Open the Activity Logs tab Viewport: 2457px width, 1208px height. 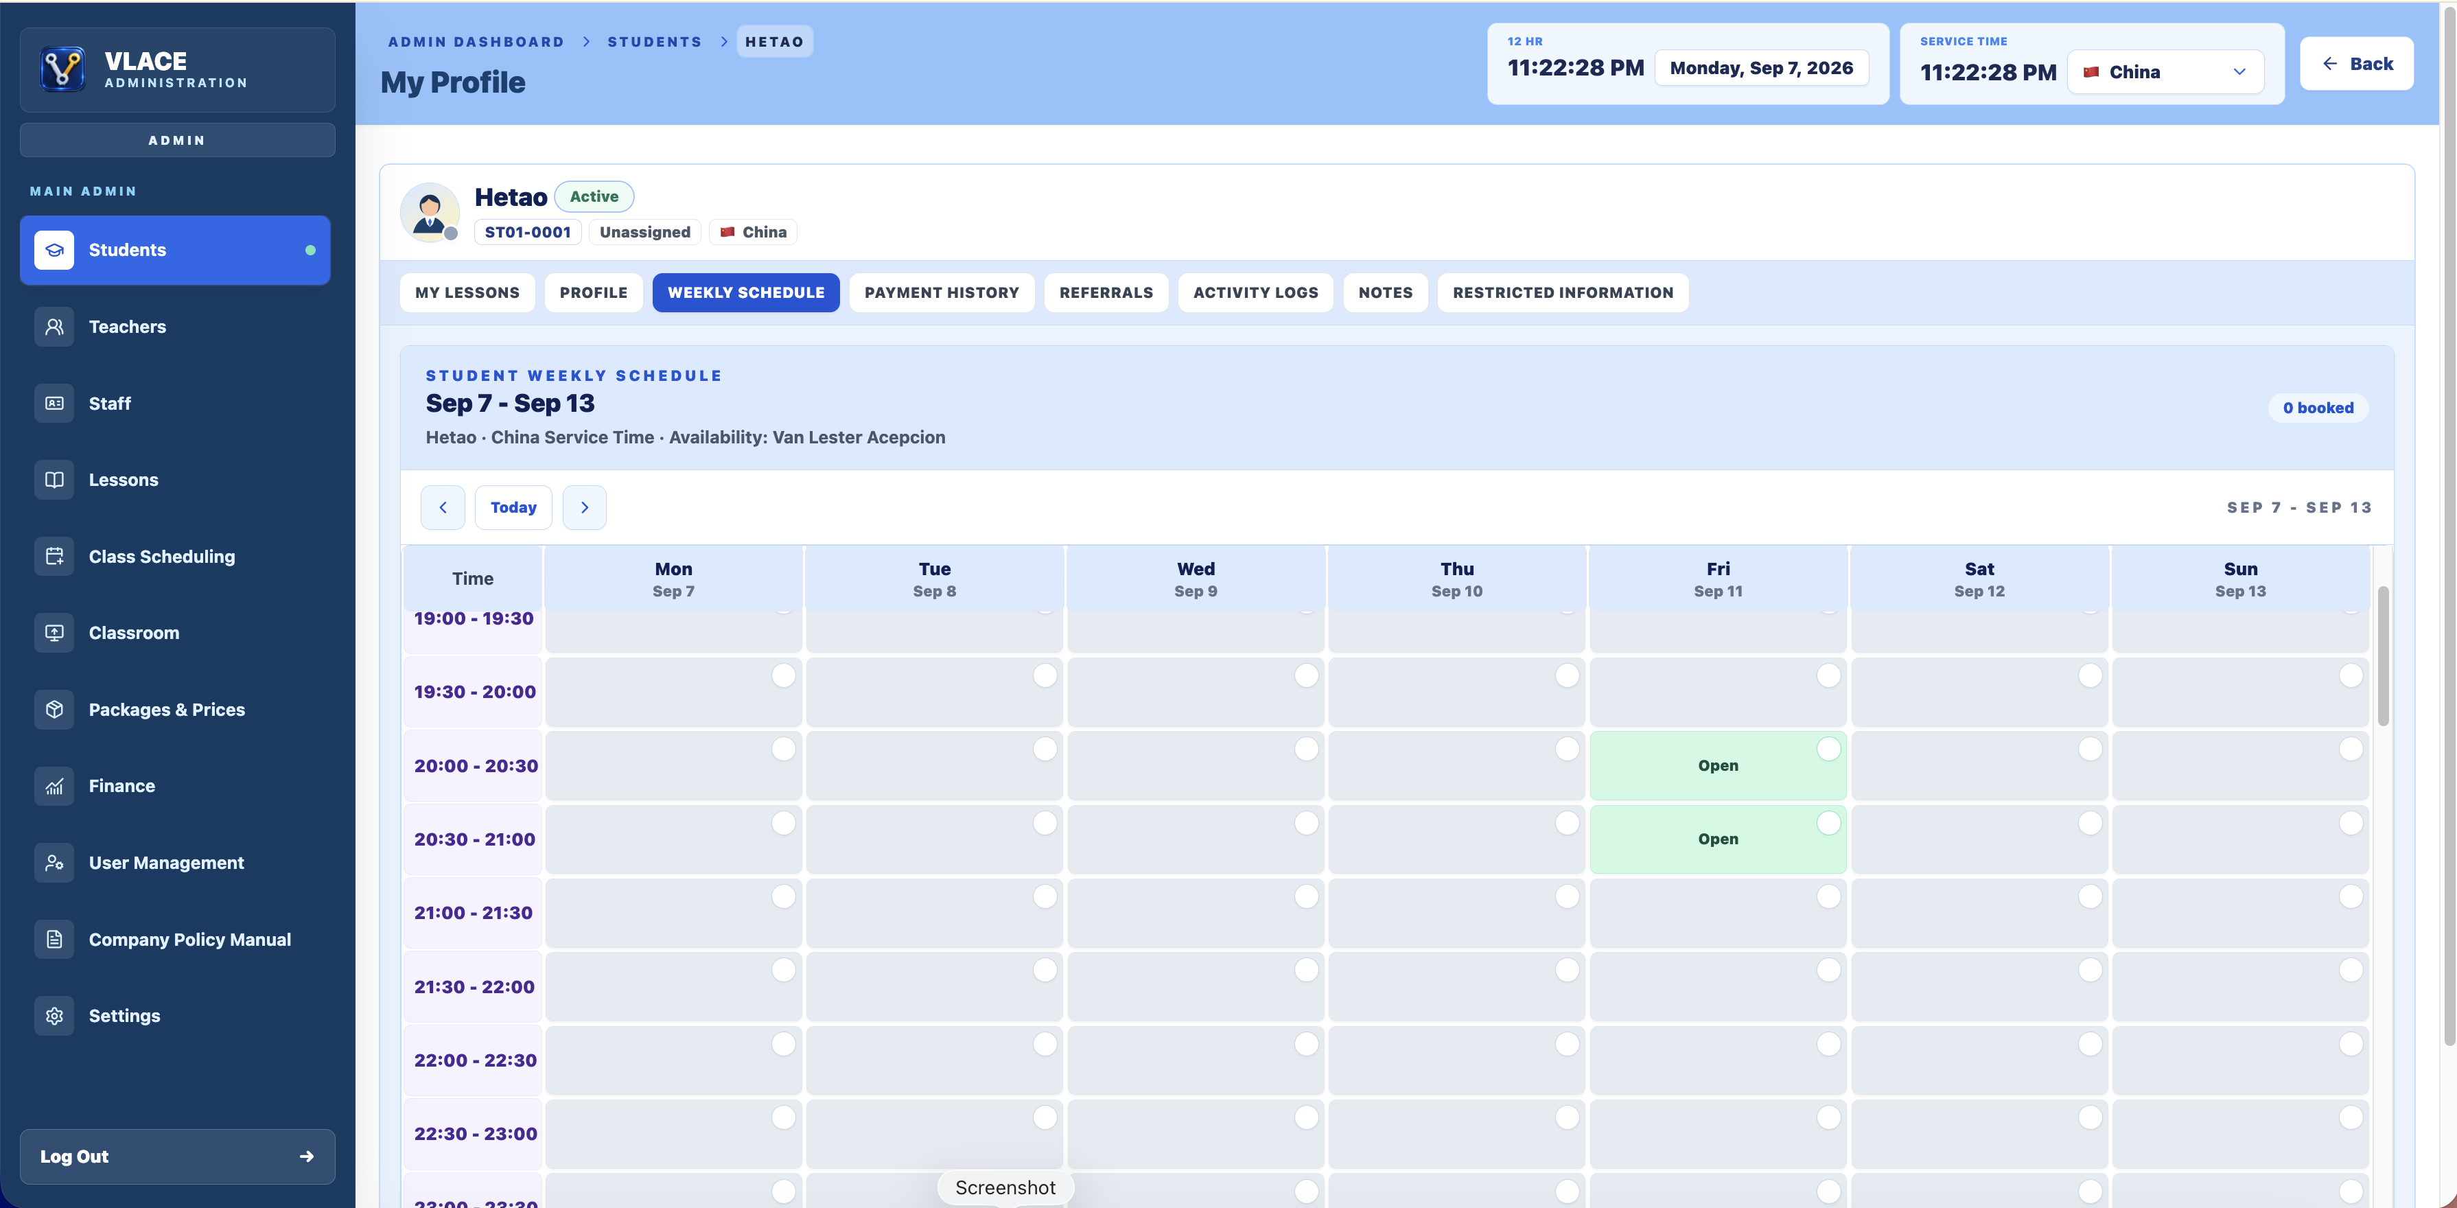tap(1255, 293)
